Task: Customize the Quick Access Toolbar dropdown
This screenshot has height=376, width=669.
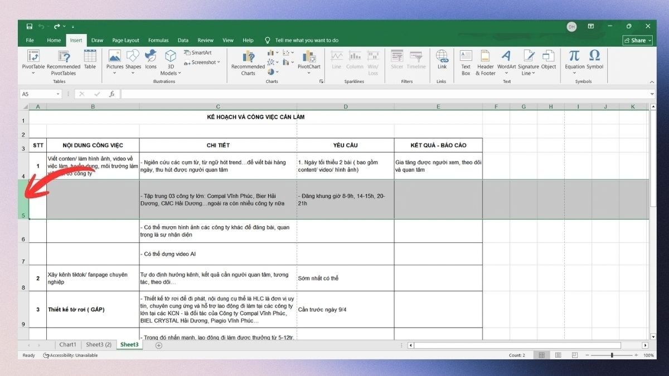Action: pos(73,26)
